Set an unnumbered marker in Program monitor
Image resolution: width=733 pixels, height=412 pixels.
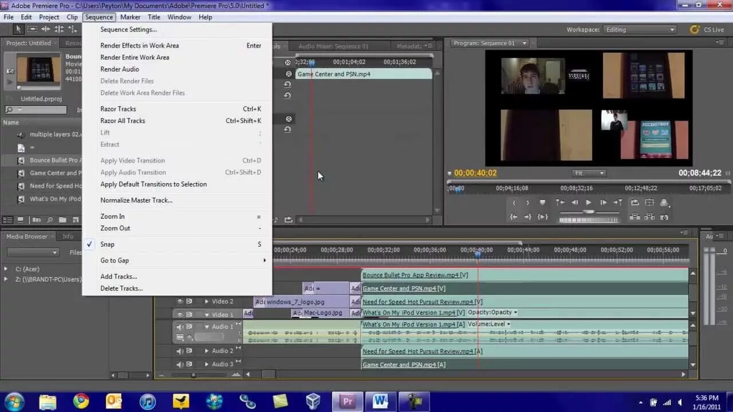[x=542, y=203]
